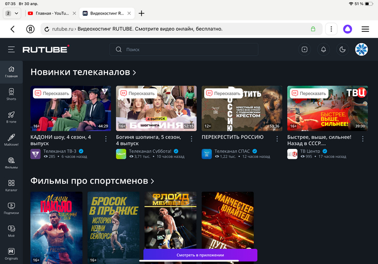Click Смотреть в приложении button
The image size is (378, 264).
coord(200,255)
